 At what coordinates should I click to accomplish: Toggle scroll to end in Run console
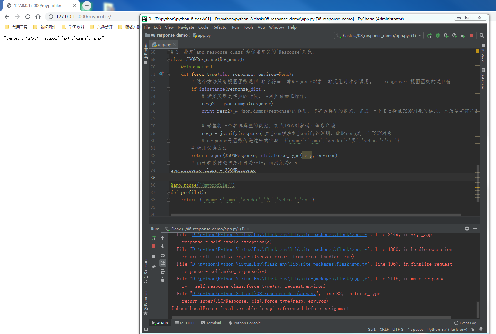pos(163,263)
